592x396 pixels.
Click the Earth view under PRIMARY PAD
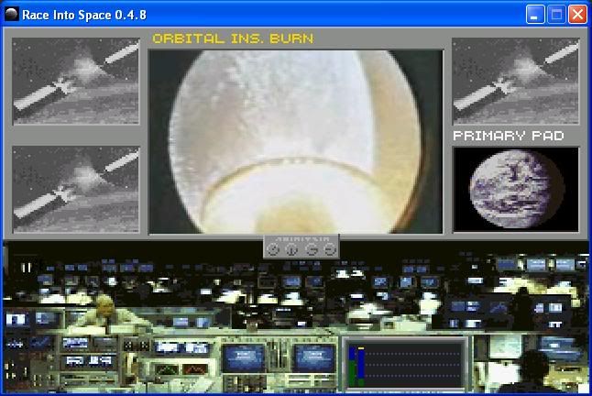(x=516, y=189)
